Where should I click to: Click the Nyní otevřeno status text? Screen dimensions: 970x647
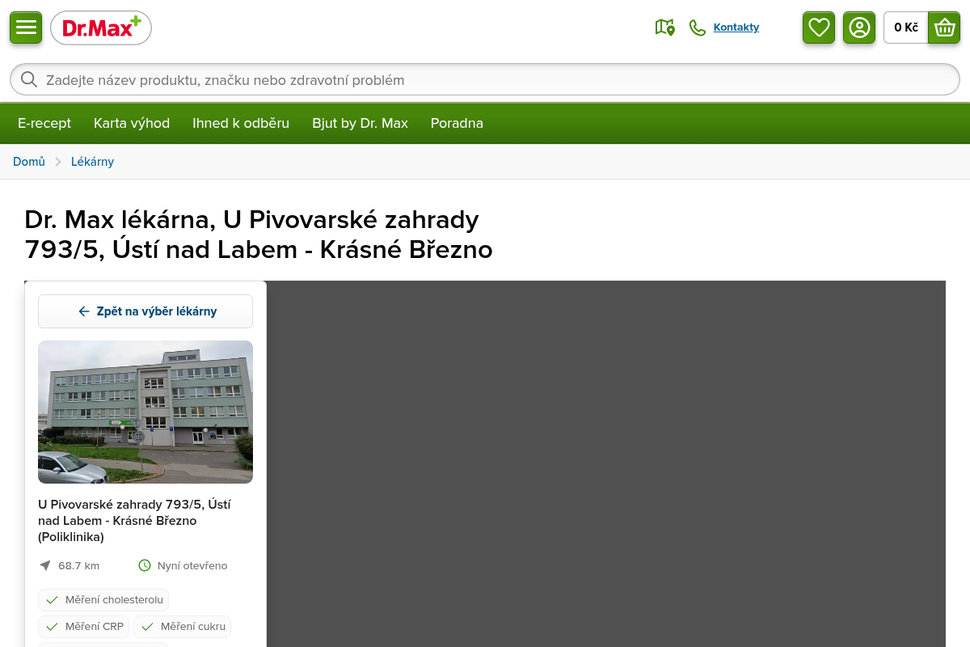click(x=192, y=565)
